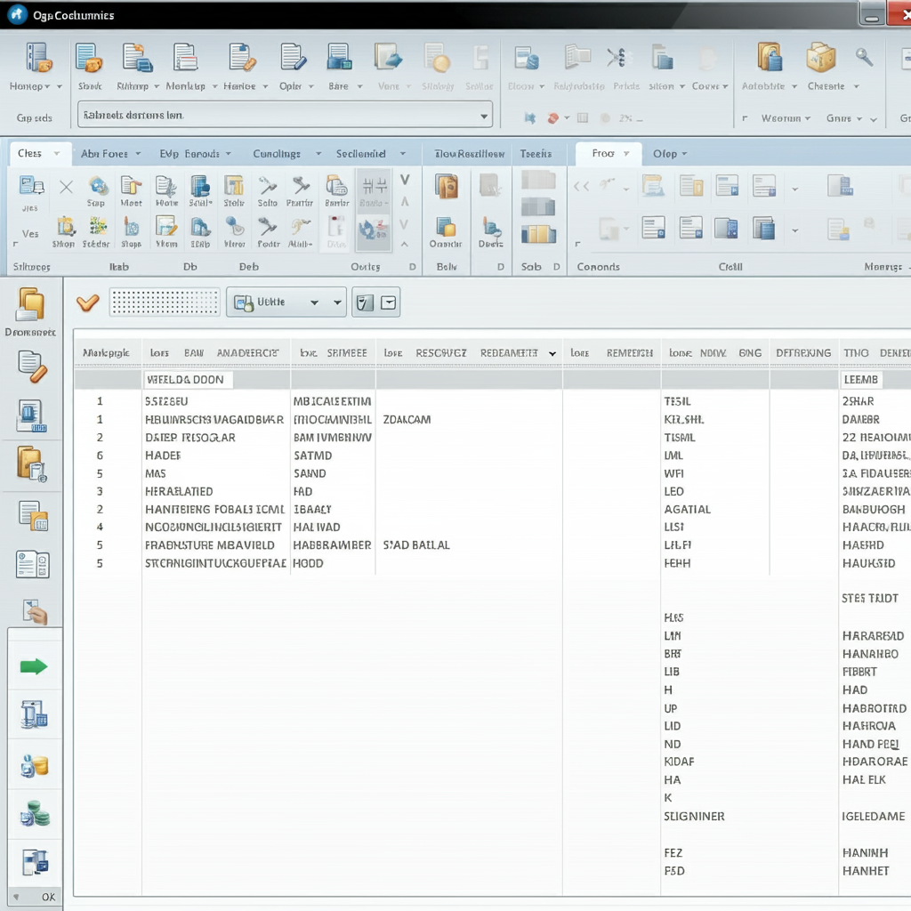
Task: Click the Hoote ribbon icon
Action: (x=166, y=187)
